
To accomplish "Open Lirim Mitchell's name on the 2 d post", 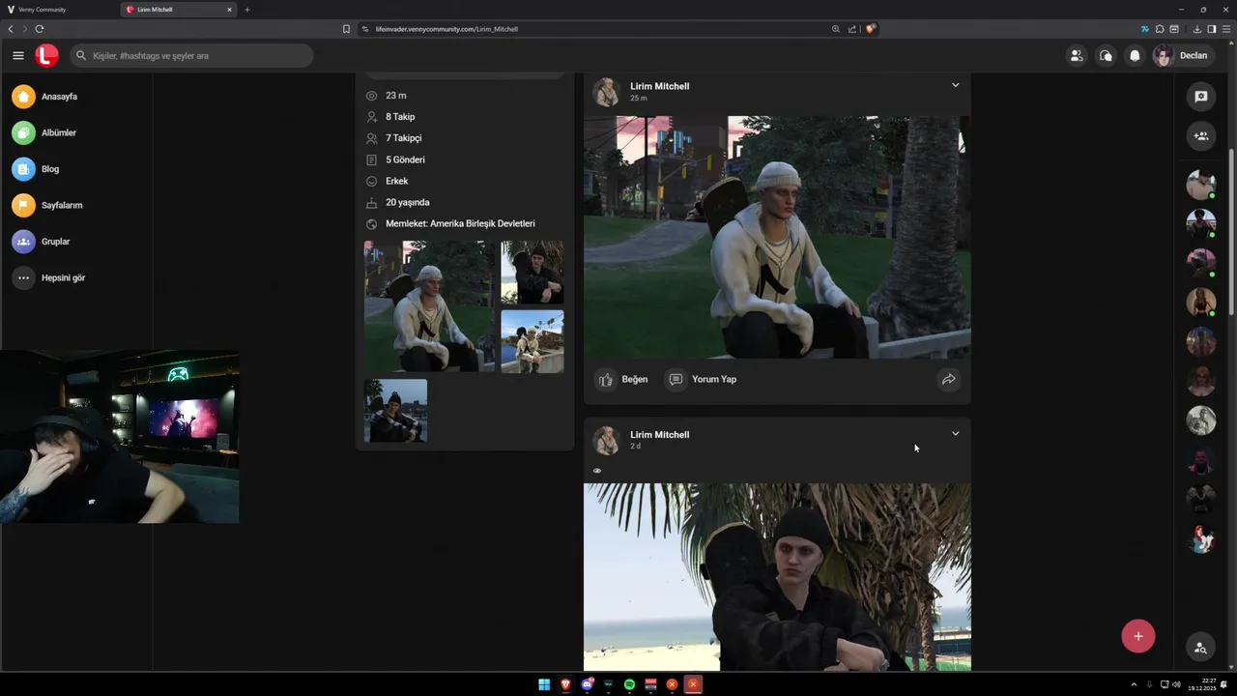I will [x=659, y=435].
